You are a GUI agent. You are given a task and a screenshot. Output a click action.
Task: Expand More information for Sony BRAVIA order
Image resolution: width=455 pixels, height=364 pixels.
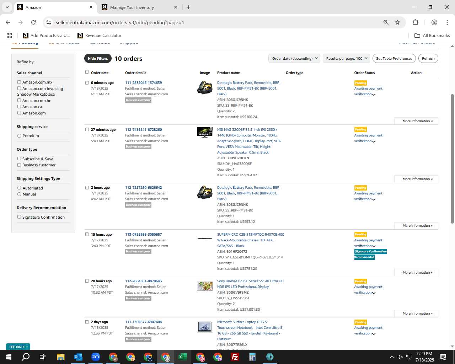[416, 314]
